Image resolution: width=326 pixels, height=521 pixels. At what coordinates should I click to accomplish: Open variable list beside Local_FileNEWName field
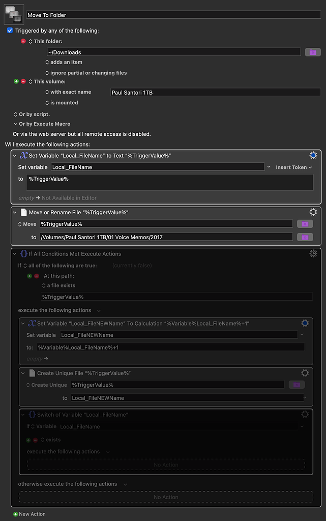tap(302, 335)
